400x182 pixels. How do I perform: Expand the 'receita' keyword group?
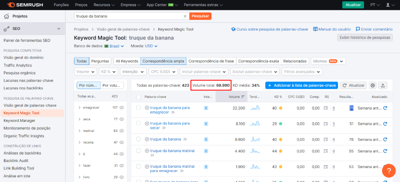[x=80, y=143]
